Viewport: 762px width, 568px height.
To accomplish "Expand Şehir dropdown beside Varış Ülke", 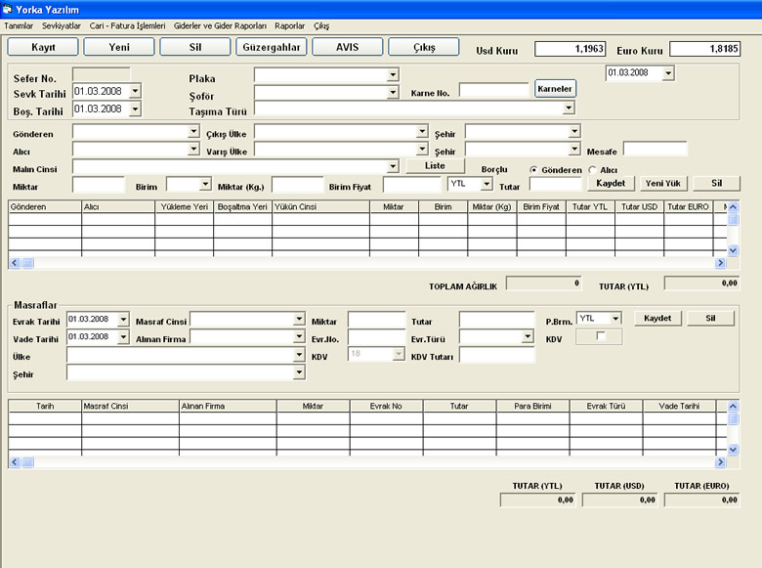I will coord(574,149).
